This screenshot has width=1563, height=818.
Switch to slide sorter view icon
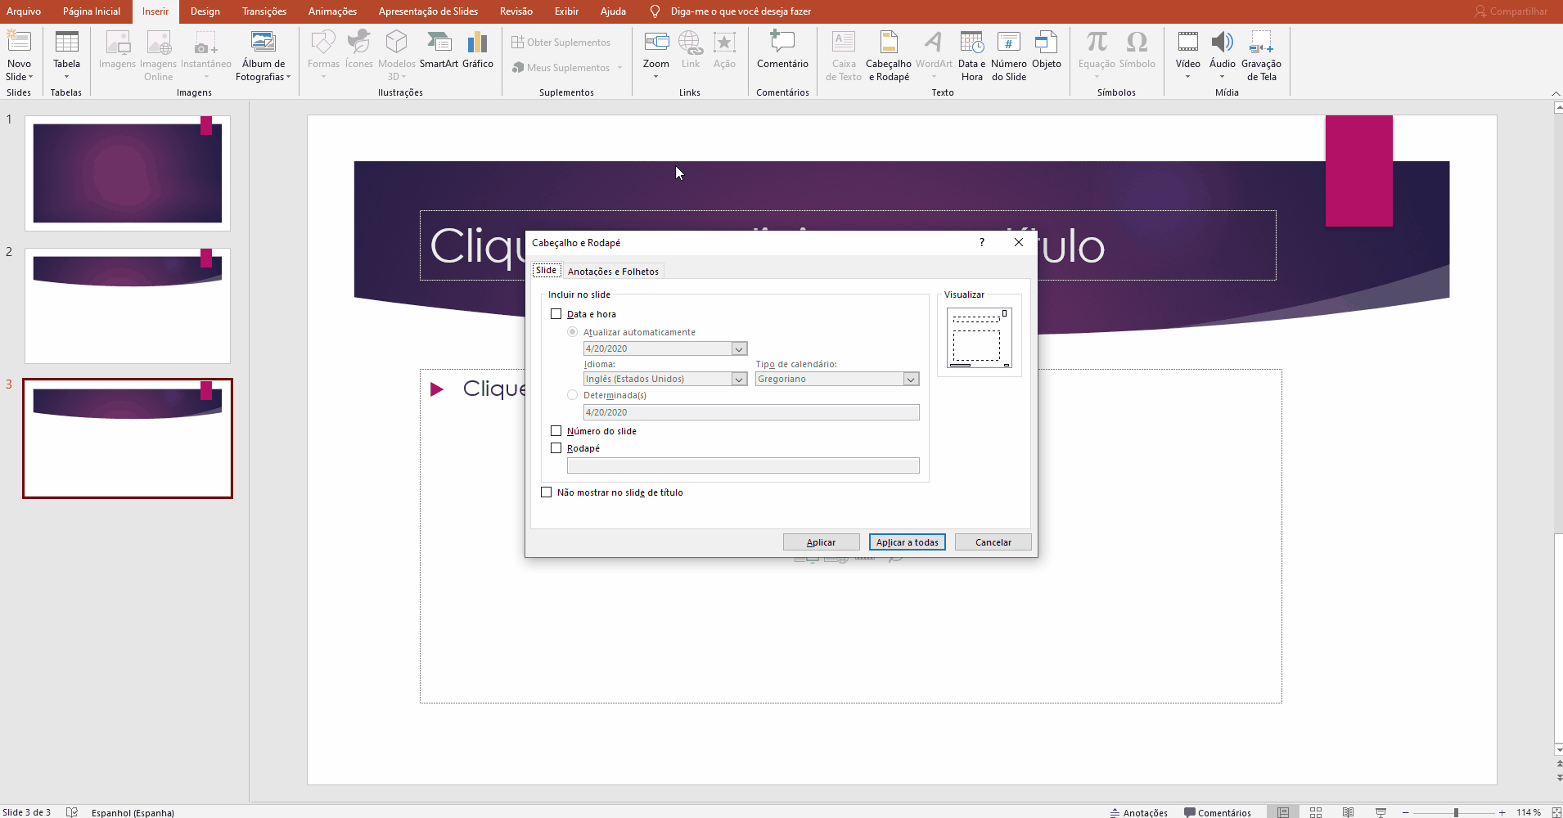(x=1316, y=812)
